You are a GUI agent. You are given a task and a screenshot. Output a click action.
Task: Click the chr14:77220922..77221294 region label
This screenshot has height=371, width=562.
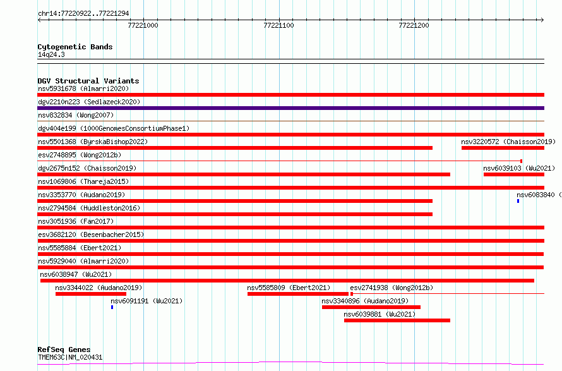[x=83, y=13]
